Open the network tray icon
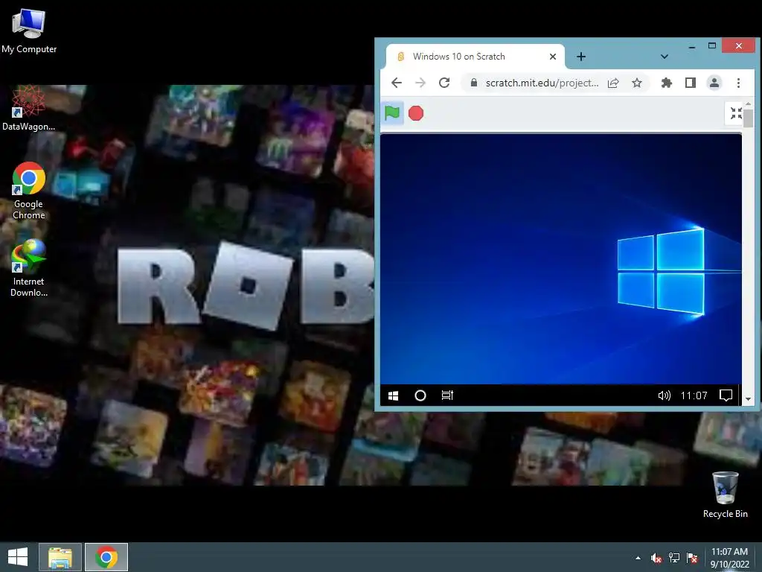The height and width of the screenshot is (572, 762). [674, 558]
